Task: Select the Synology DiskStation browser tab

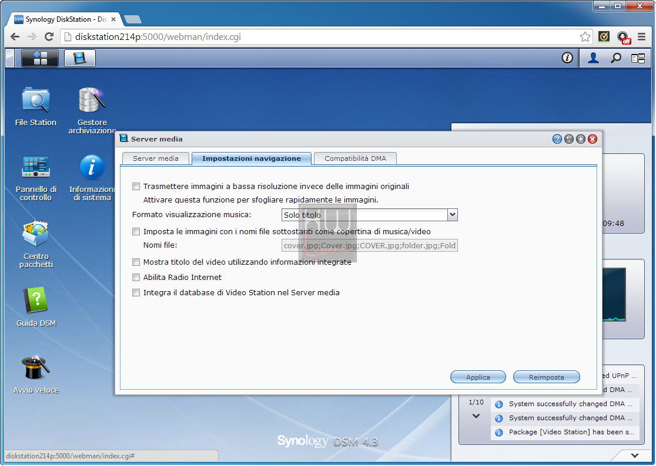Action: tap(65, 19)
